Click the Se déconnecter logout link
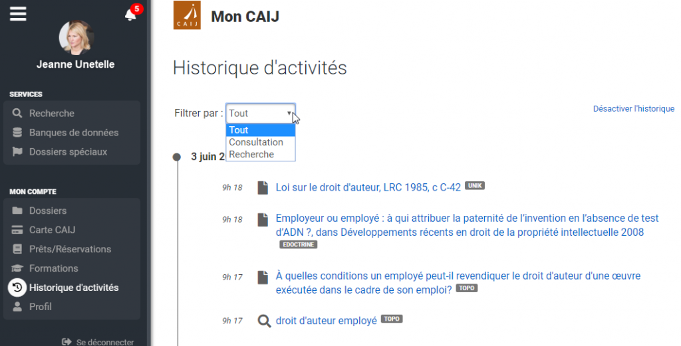The width and height of the screenshot is (681, 346). click(x=104, y=342)
